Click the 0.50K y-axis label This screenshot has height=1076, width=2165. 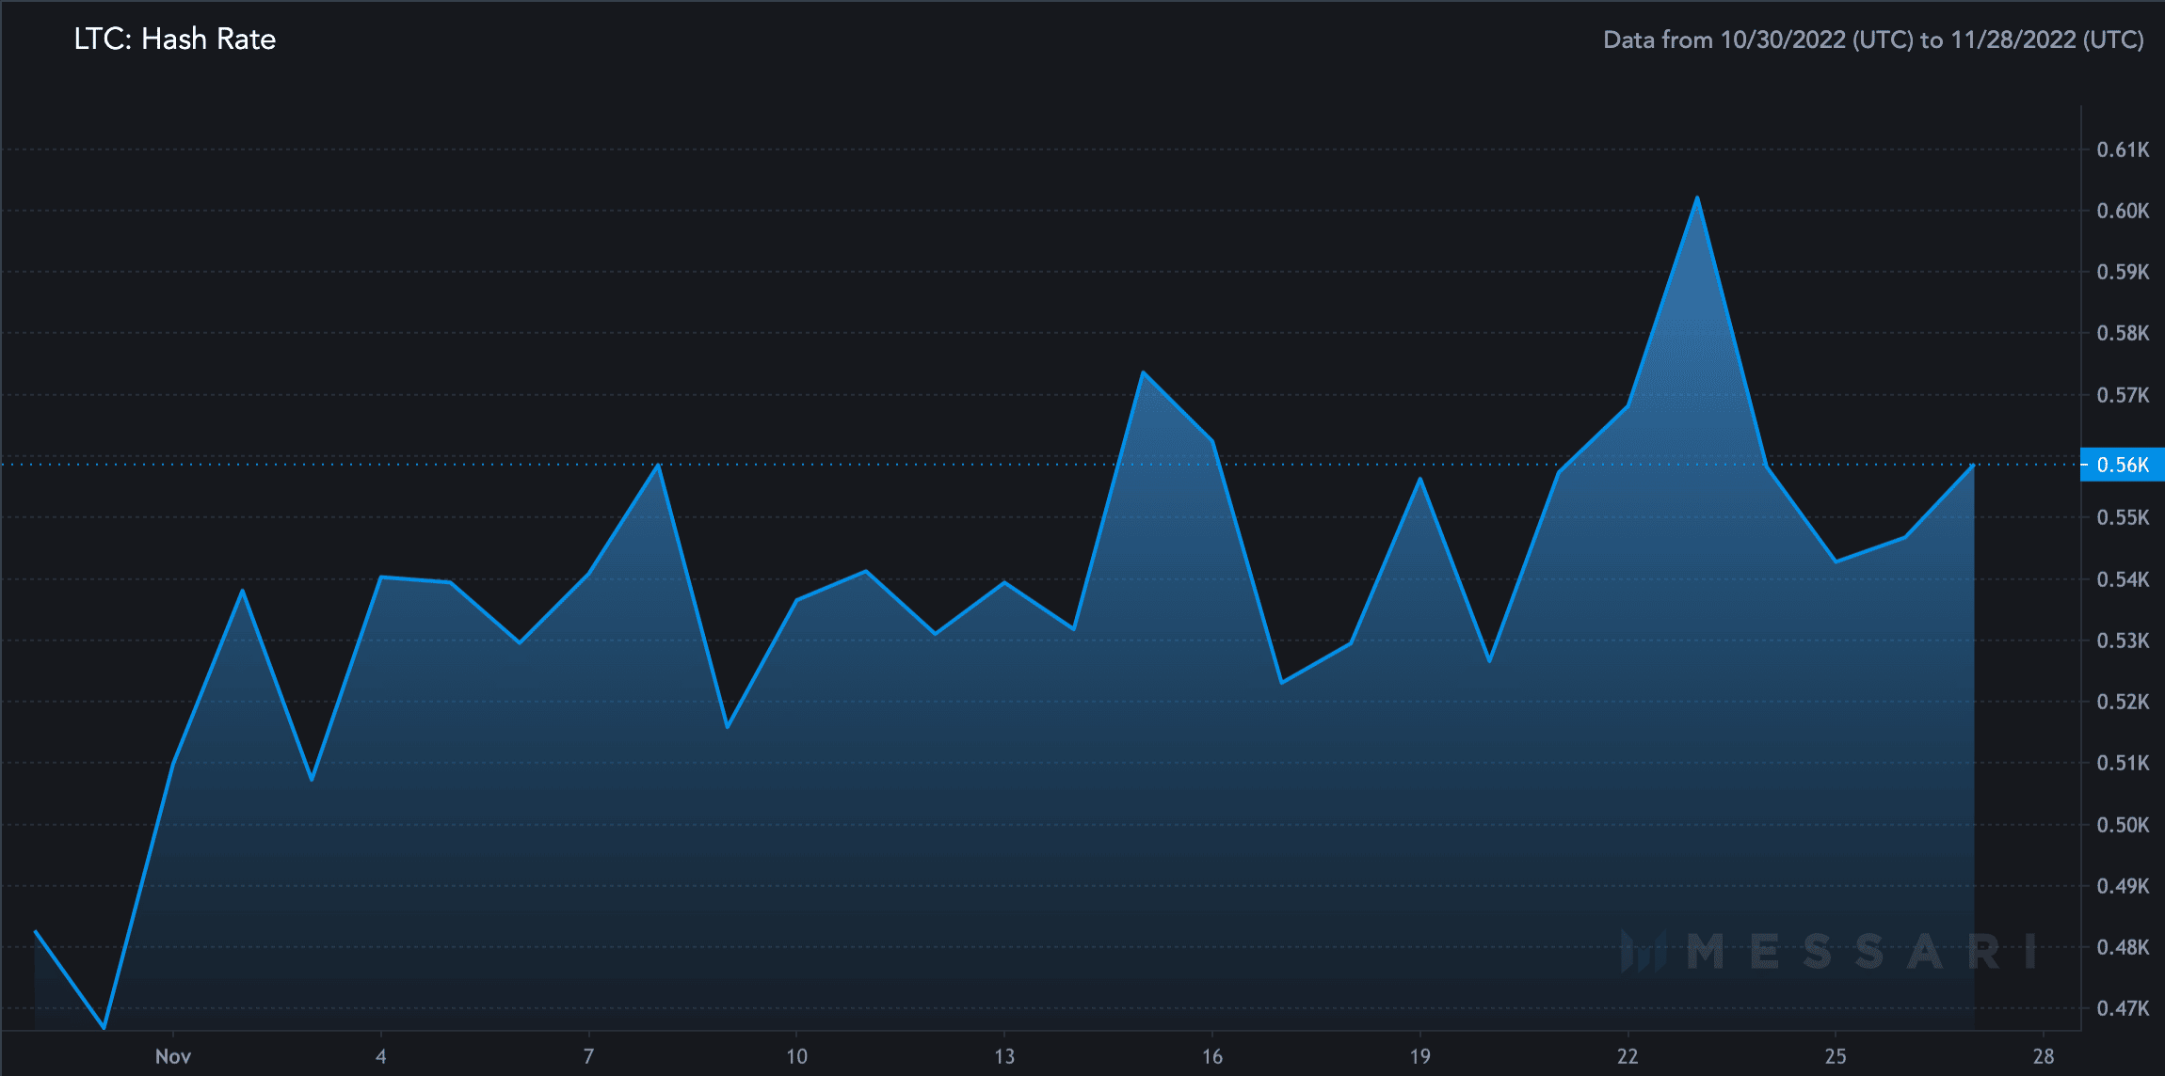(2124, 825)
